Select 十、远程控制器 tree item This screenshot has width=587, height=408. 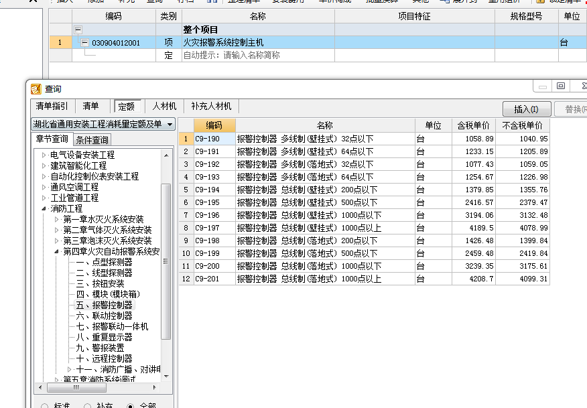point(104,358)
